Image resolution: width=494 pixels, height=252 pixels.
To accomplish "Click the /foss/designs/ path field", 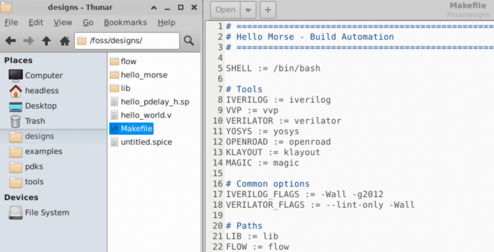I will tap(127, 41).
